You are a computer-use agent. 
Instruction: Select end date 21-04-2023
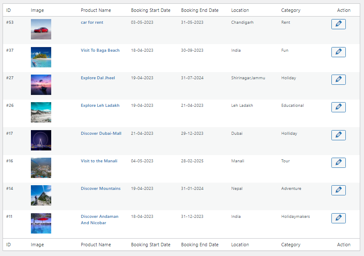(192, 106)
